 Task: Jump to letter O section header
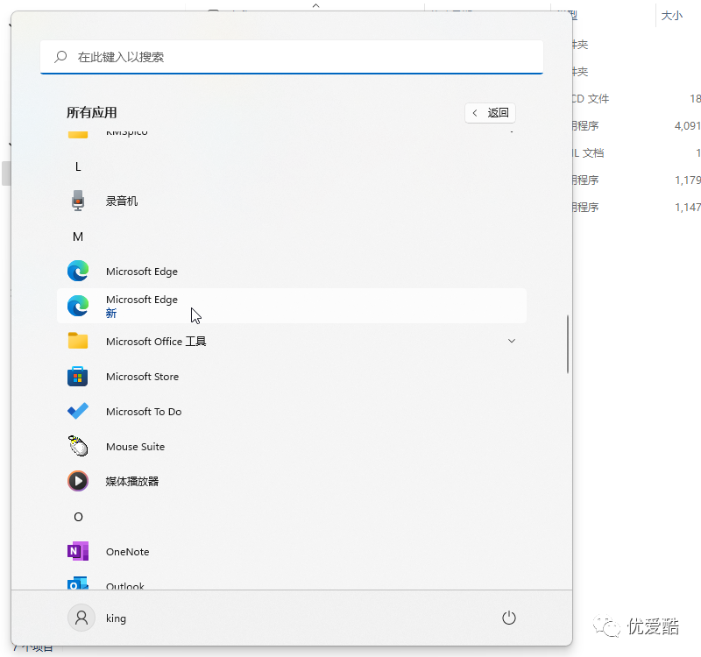[x=78, y=517]
